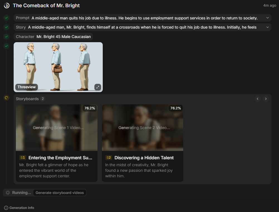Click Generating Scene 1 Video... overlay text
This screenshot has width=279, height=212.
pyautogui.click(x=58, y=128)
